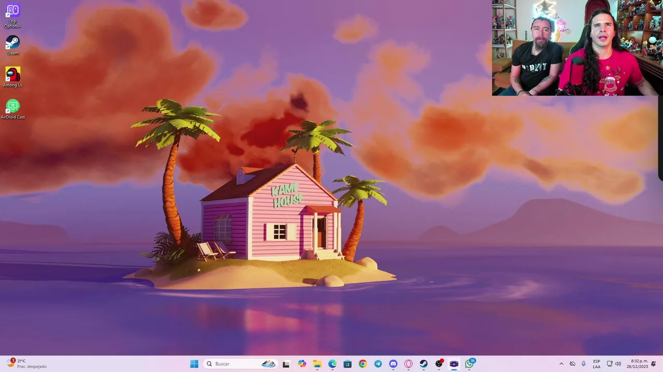Open Steam from the taskbar
Viewport: 663px width, 372px height.
(424, 364)
